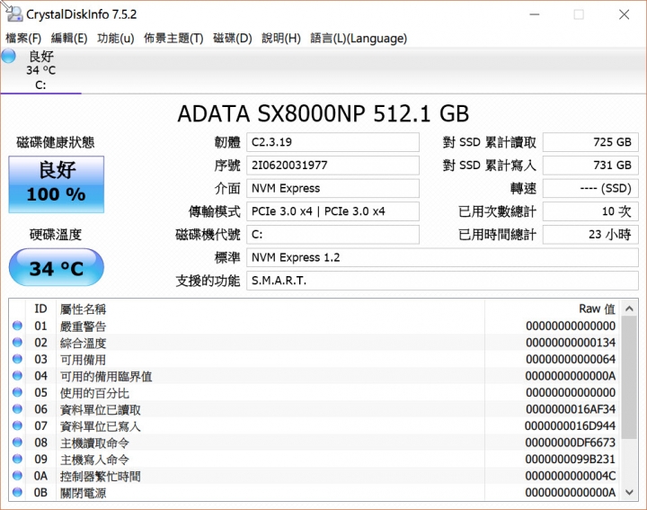
Task: Click the transfer mode field PCIe 3.0 x4
Action: click(332, 211)
